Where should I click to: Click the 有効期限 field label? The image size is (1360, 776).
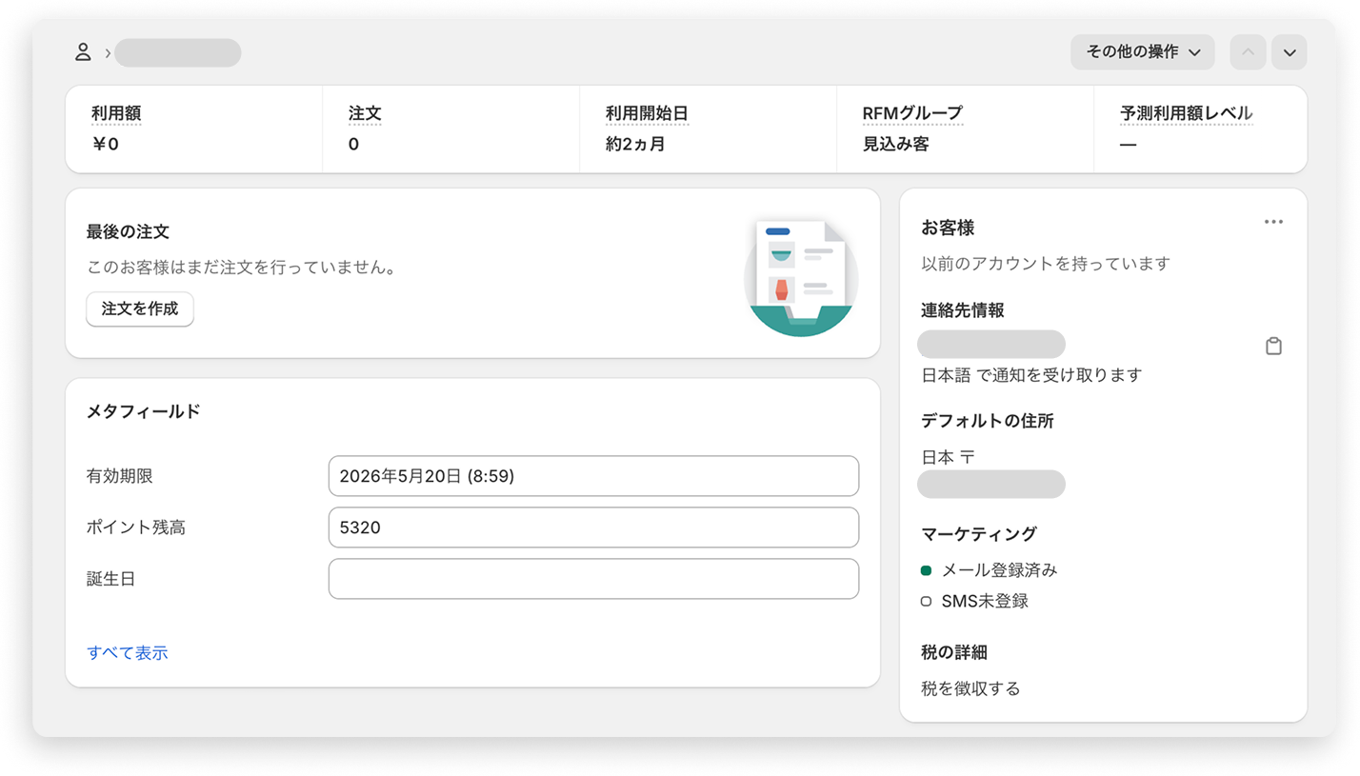click(x=119, y=476)
